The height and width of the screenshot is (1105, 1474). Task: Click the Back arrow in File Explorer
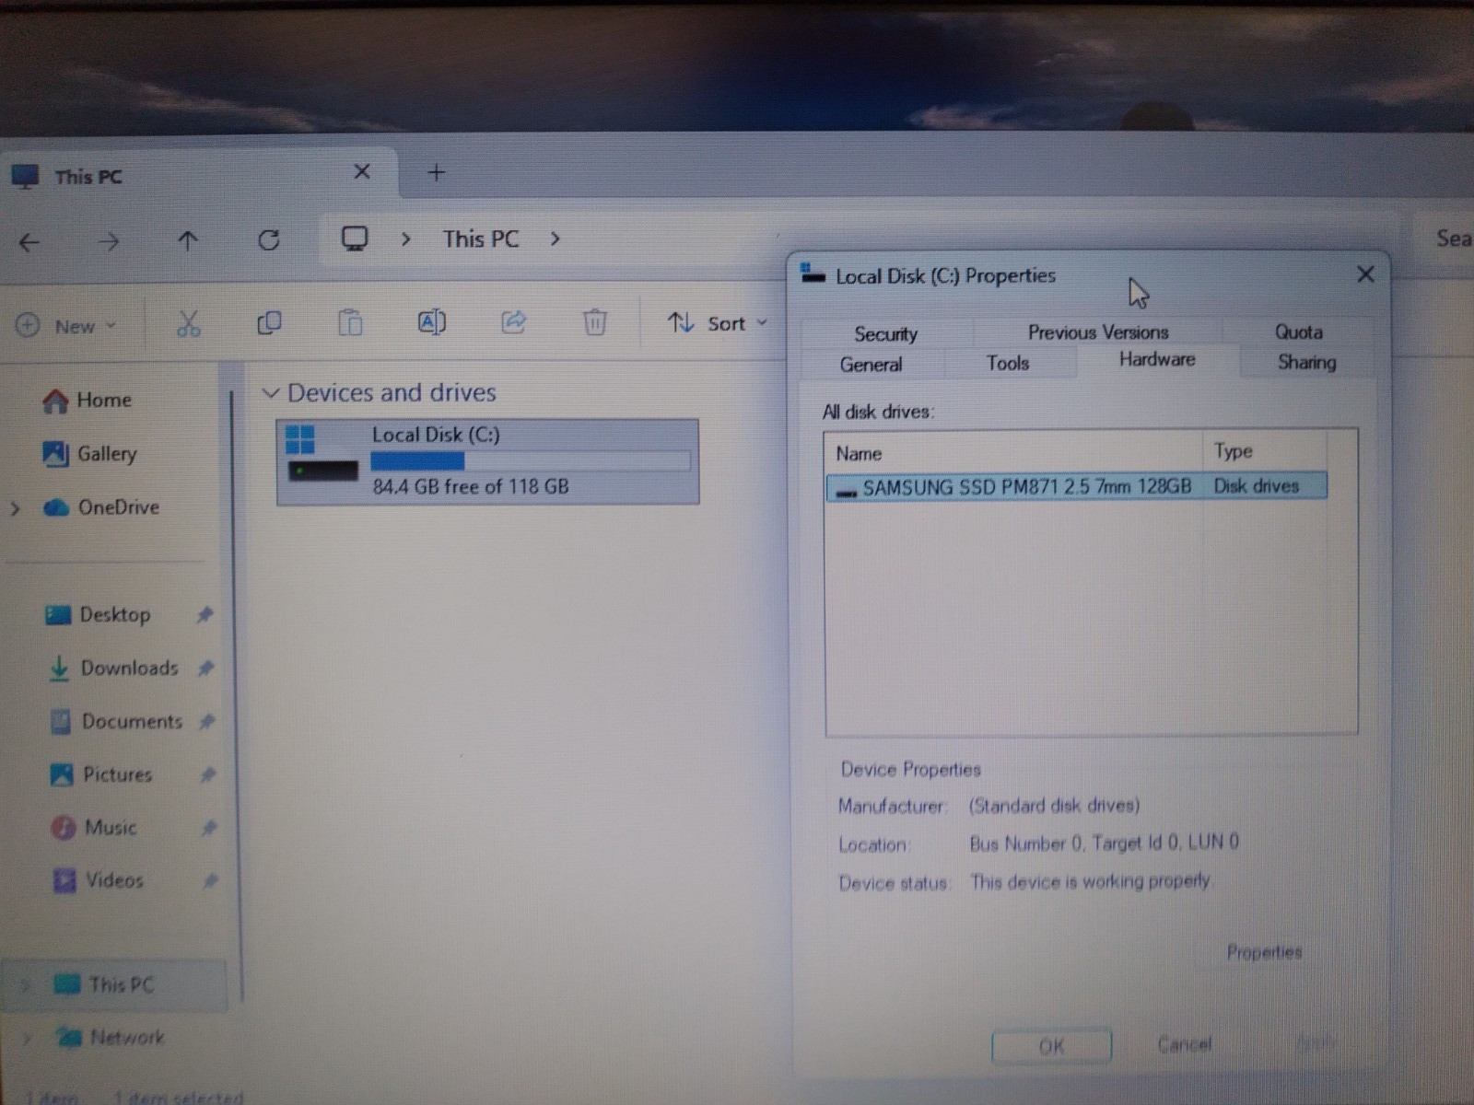[x=29, y=242]
